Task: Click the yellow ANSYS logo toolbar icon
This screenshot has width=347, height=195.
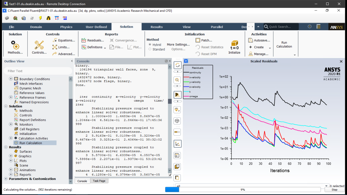Action: click(x=49, y=18)
